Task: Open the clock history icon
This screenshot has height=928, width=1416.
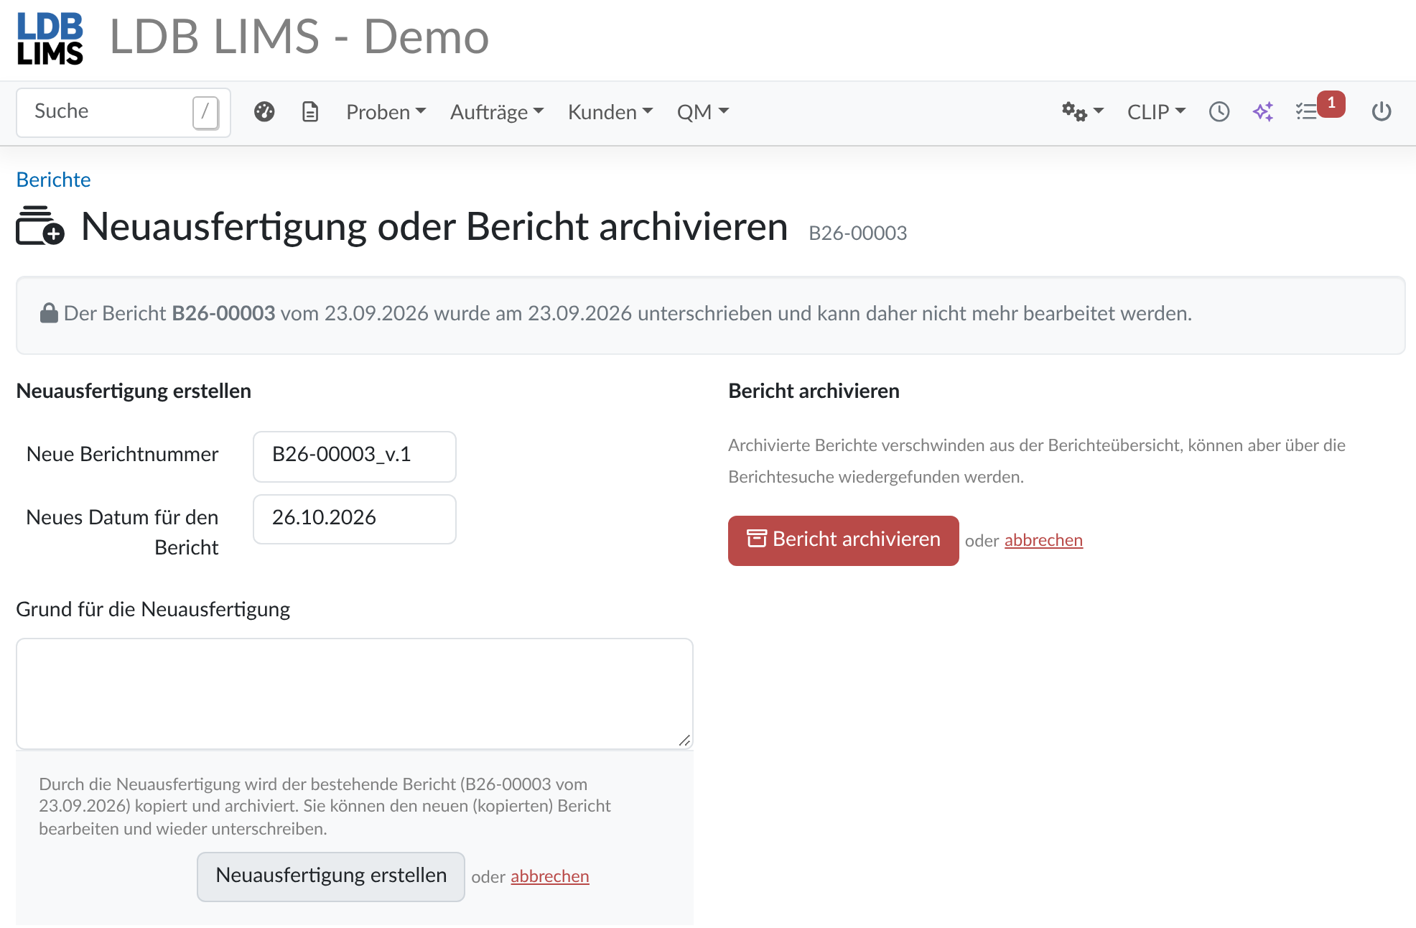Action: click(1219, 112)
